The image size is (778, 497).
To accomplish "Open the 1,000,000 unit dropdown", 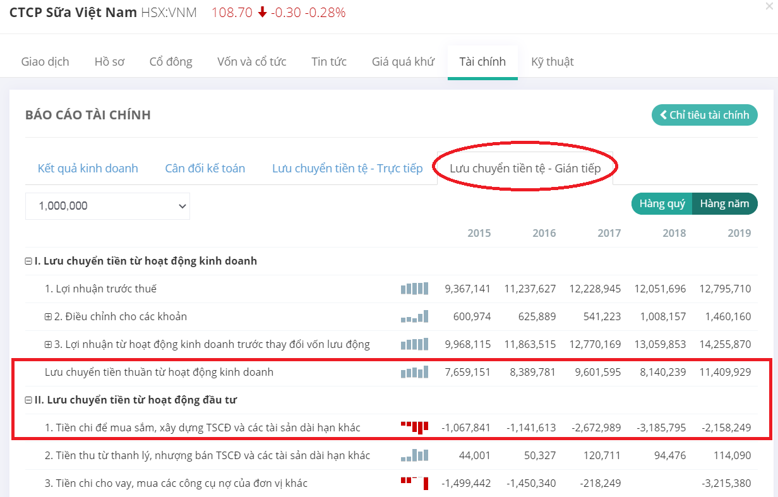I will pyautogui.click(x=107, y=206).
